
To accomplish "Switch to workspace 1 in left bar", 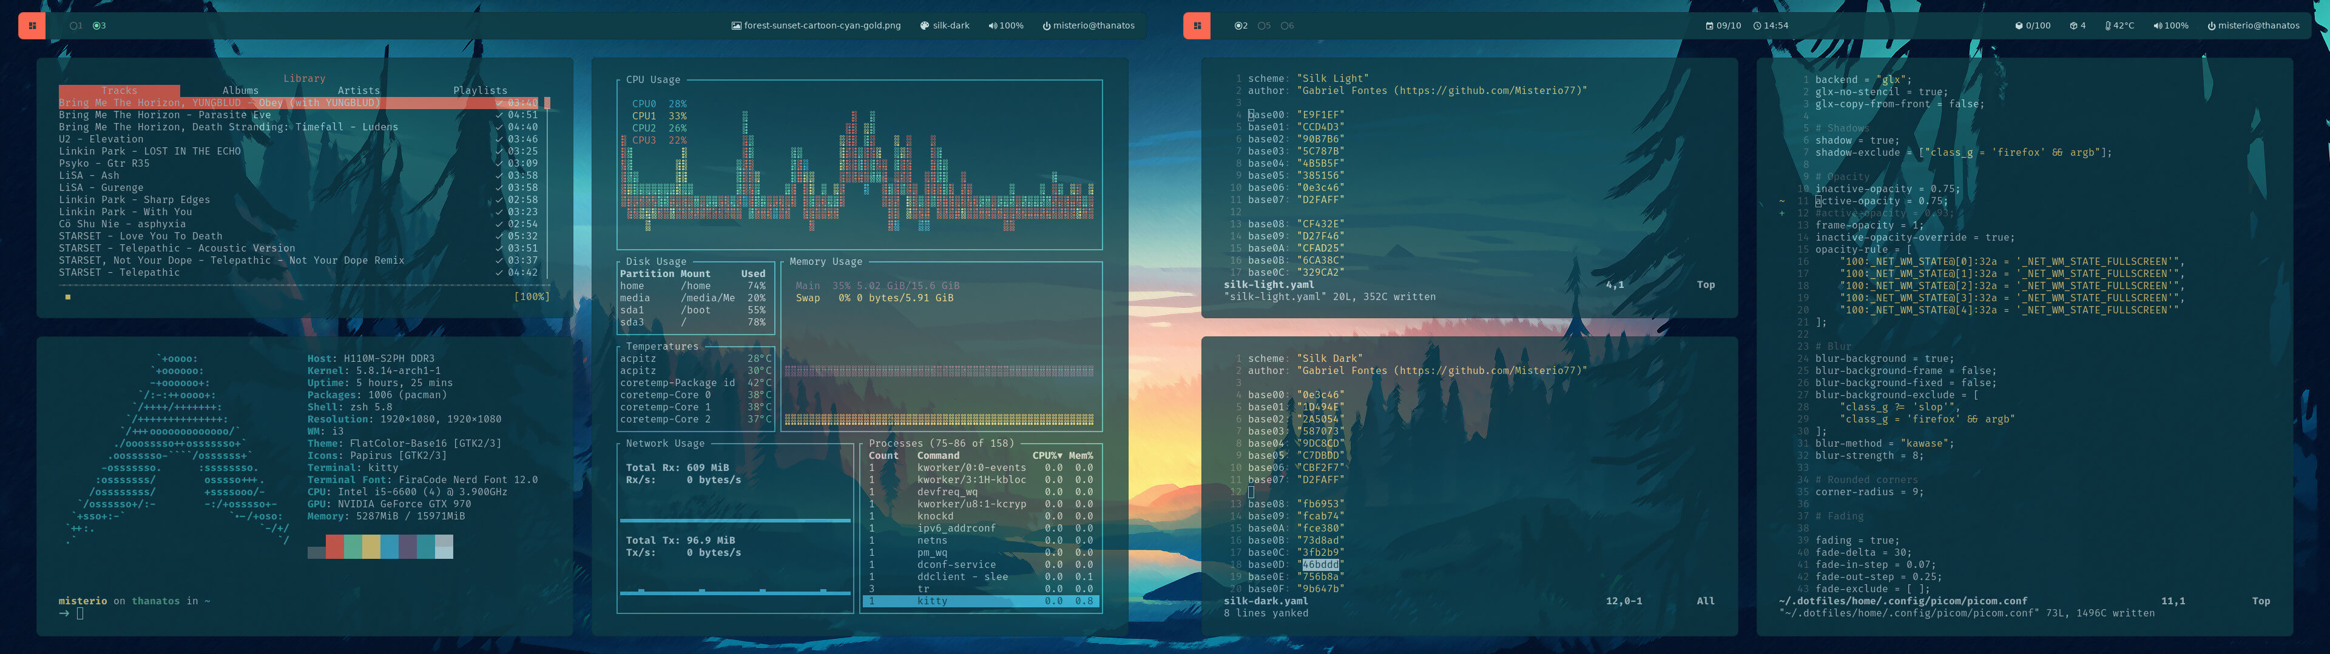I will (x=76, y=25).
